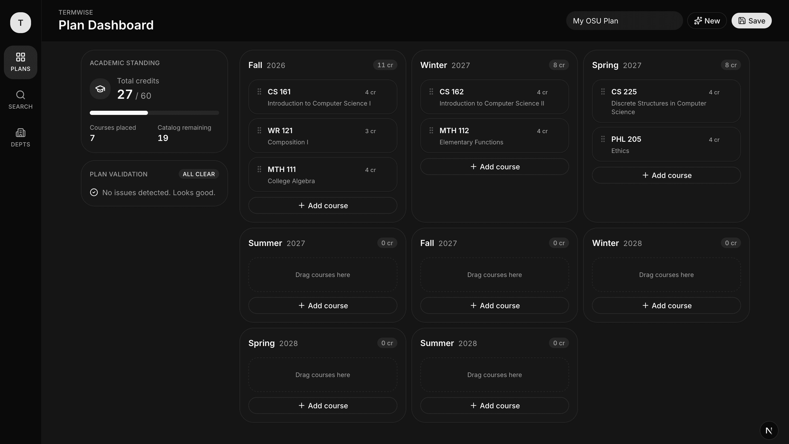This screenshot has width=789, height=444.
Task: Create a new plan with New button
Action: pos(707,21)
